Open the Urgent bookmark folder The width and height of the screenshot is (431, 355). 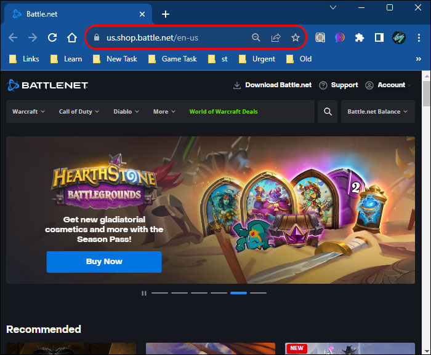pyautogui.click(x=257, y=59)
